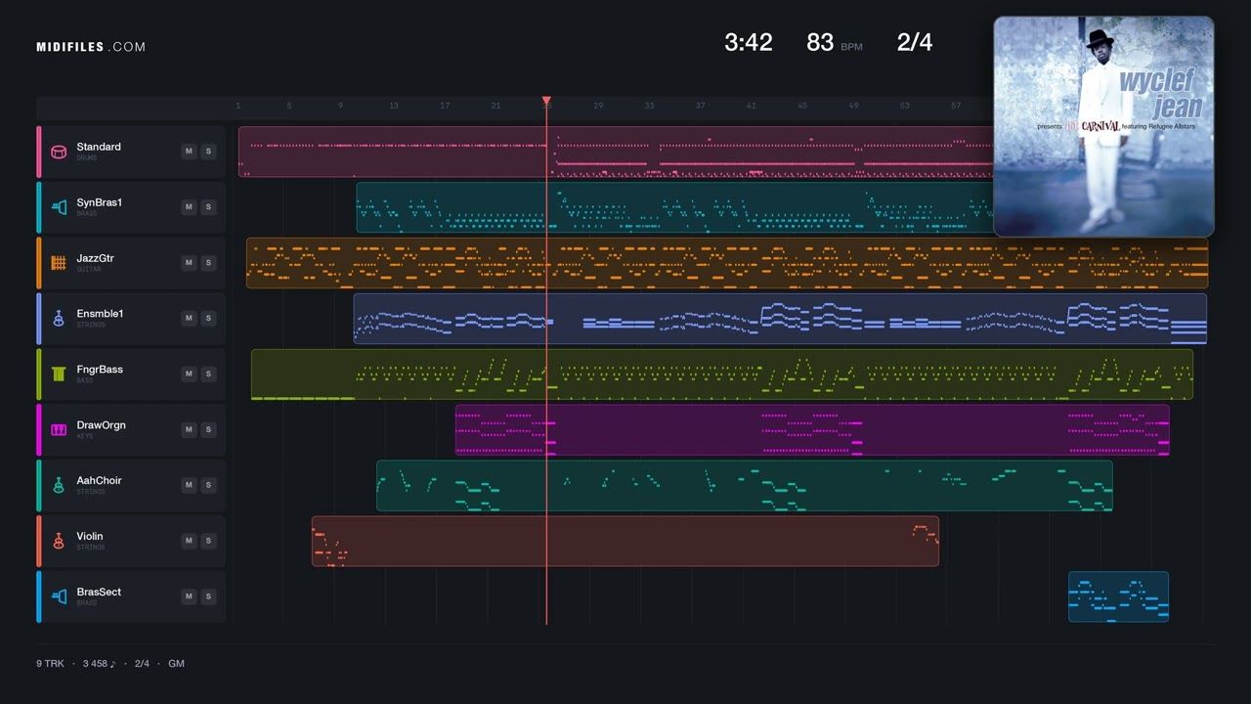The height and width of the screenshot is (704, 1251).
Task: Click the JazzGtr track name
Action: (96, 258)
